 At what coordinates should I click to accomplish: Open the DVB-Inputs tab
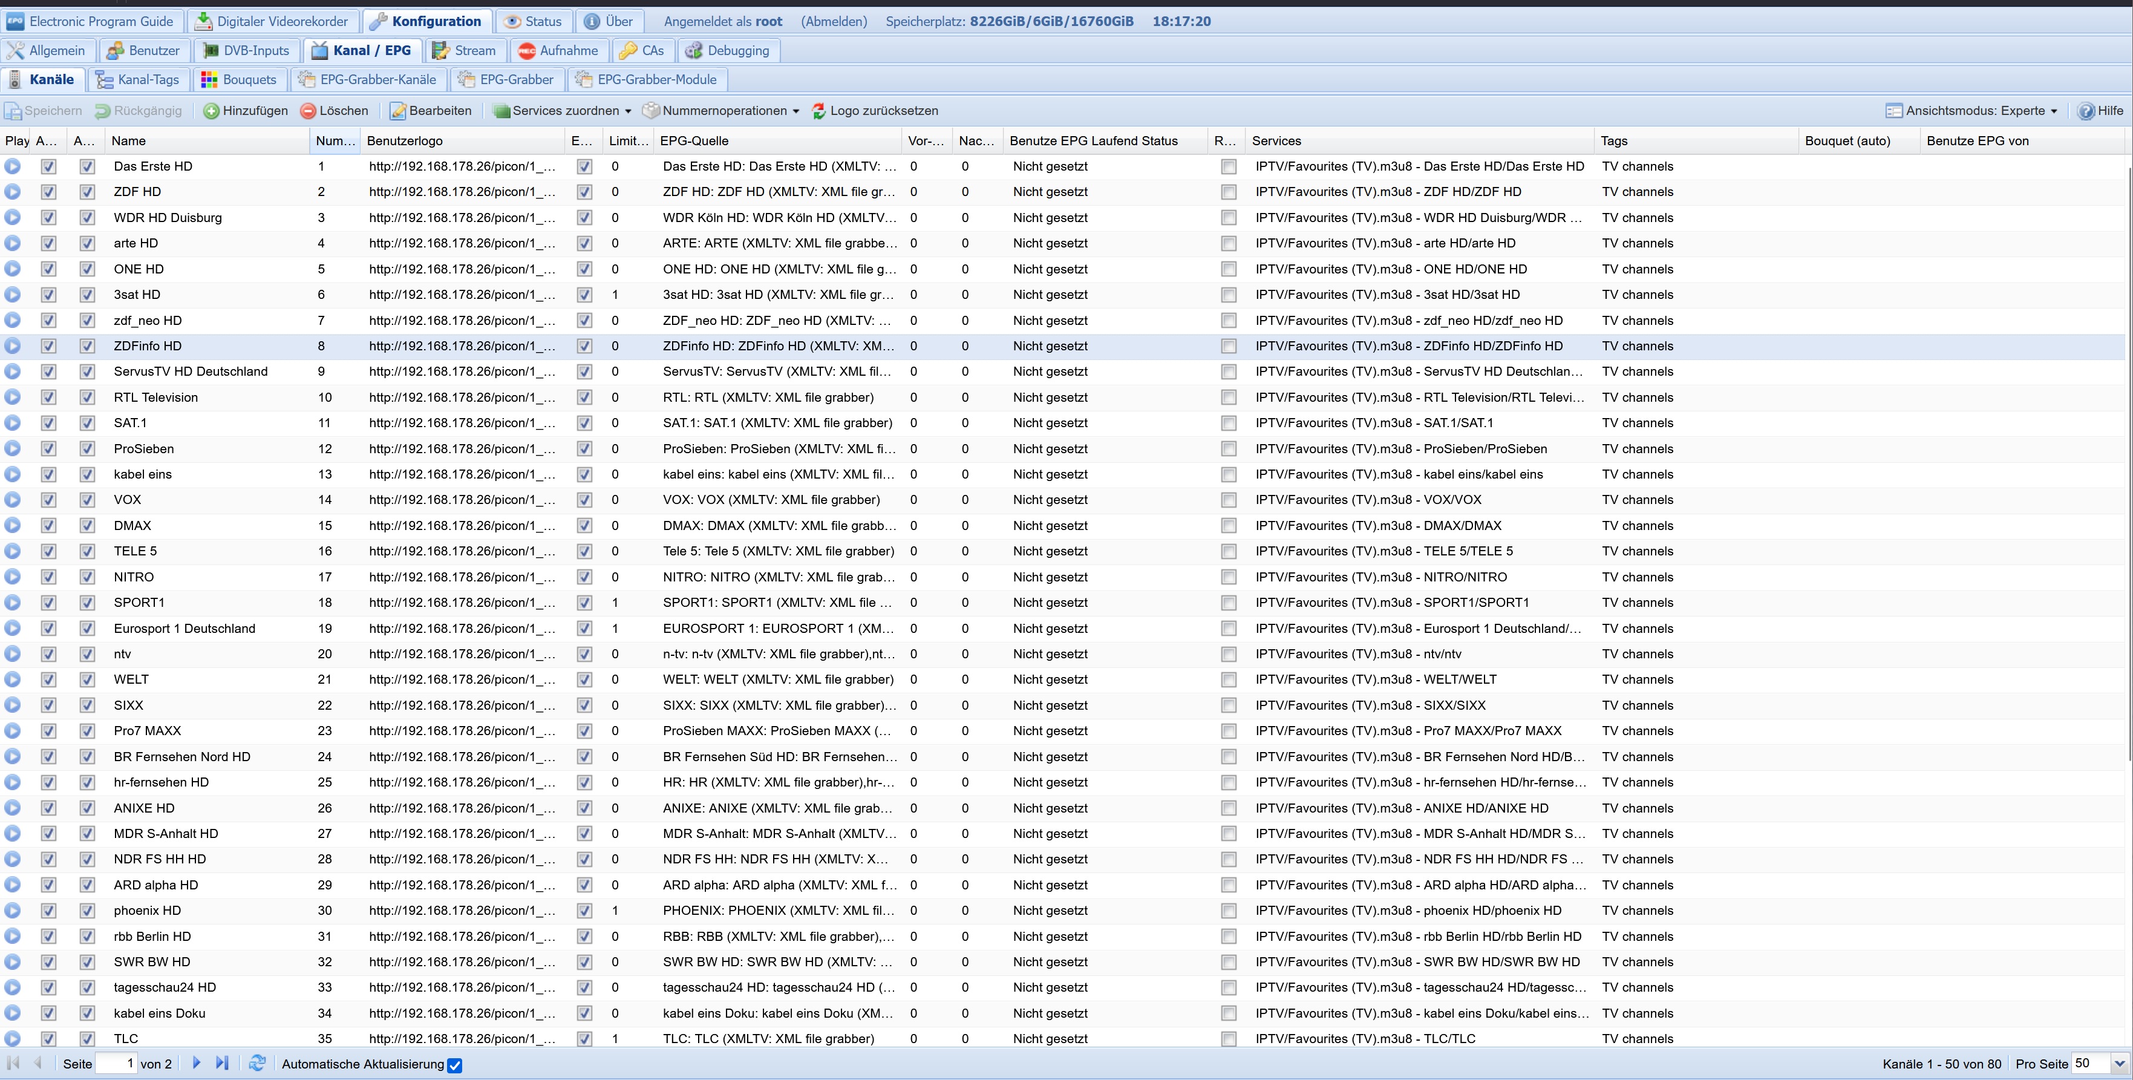point(246,51)
